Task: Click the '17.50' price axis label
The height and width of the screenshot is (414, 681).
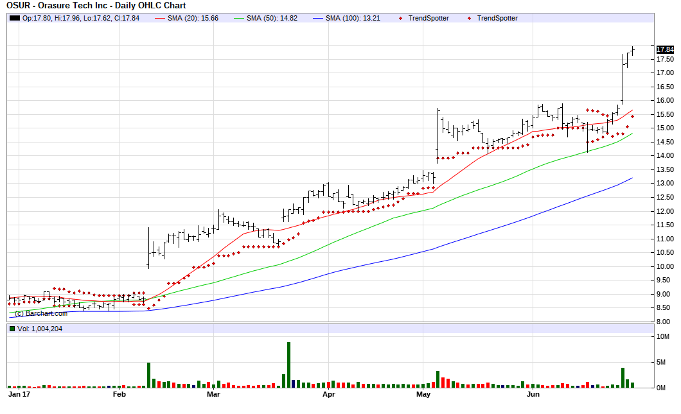Action: click(x=665, y=59)
